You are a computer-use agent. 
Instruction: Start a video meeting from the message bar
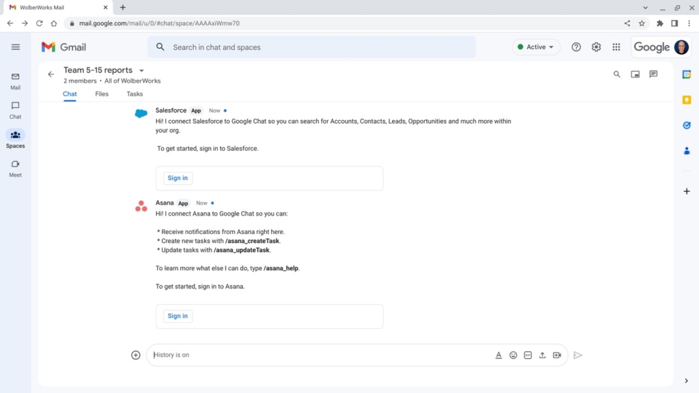[557, 355]
